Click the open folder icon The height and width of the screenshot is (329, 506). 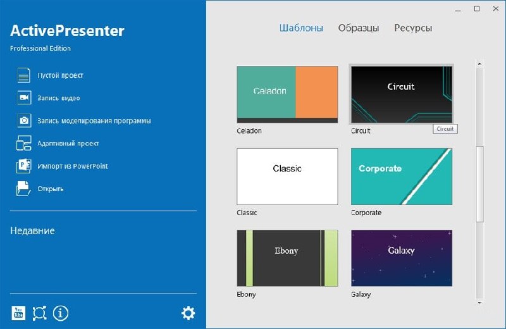tap(23, 189)
